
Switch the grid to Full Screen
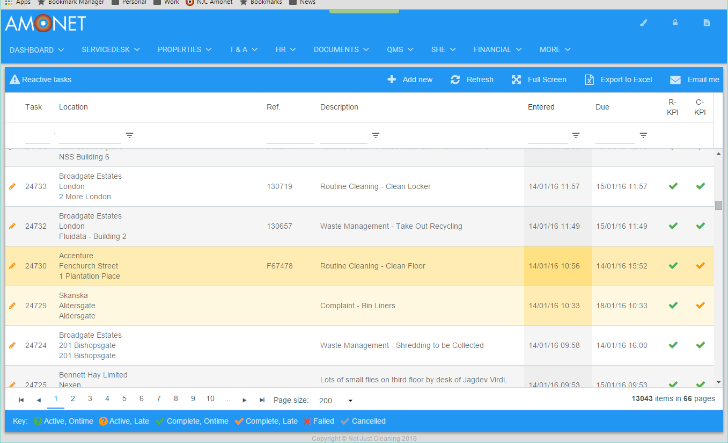(x=539, y=79)
